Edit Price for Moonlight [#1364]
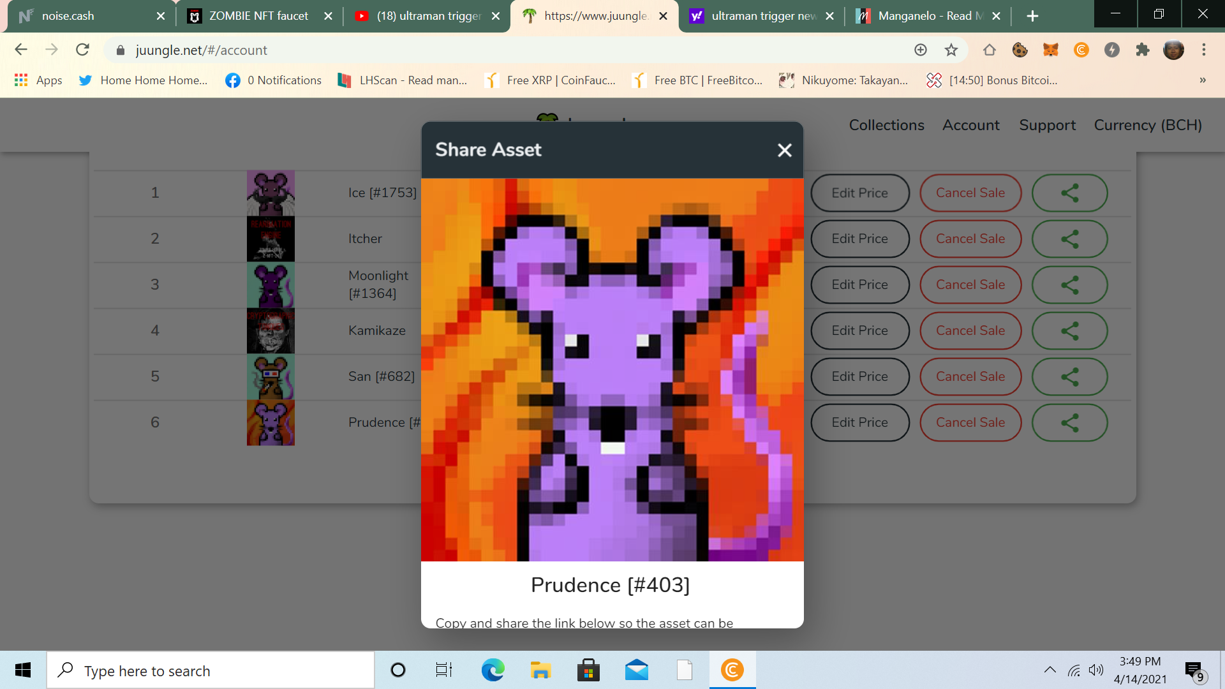 [860, 285]
